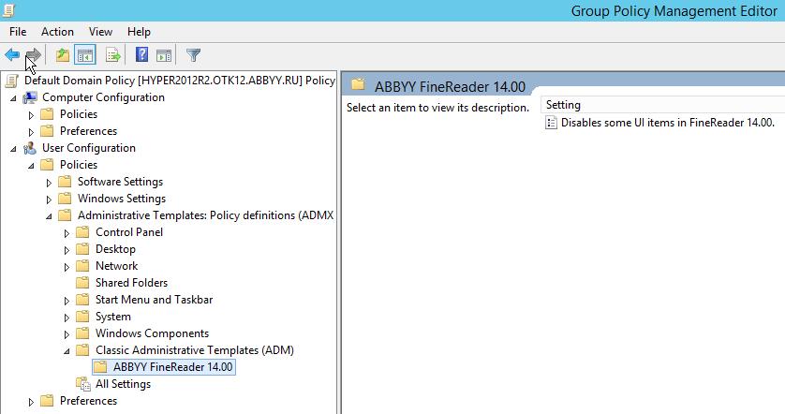Select the Shared Folders tree item
The width and height of the screenshot is (785, 414).
pyautogui.click(x=132, y=283)
